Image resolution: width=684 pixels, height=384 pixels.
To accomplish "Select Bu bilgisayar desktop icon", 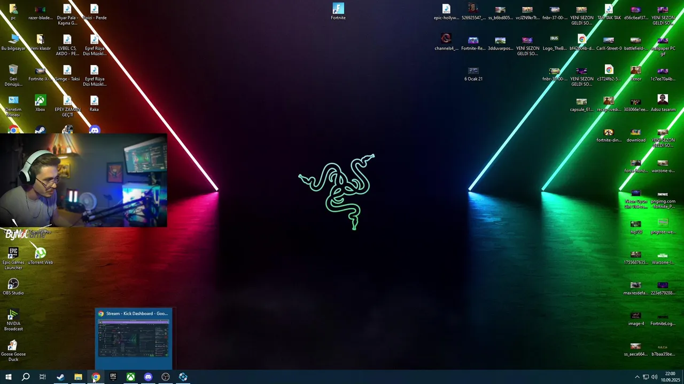I will (x=13, y=42).
